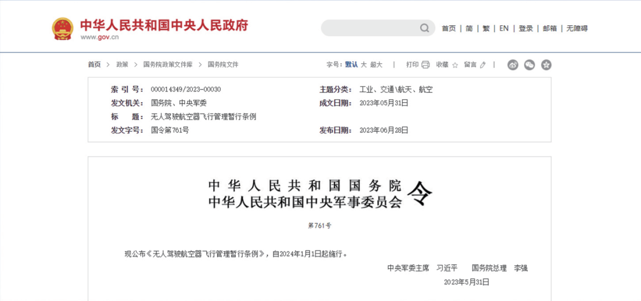Switch to traditional Chinese (繁)
The image size is (641, 301).
486,28
